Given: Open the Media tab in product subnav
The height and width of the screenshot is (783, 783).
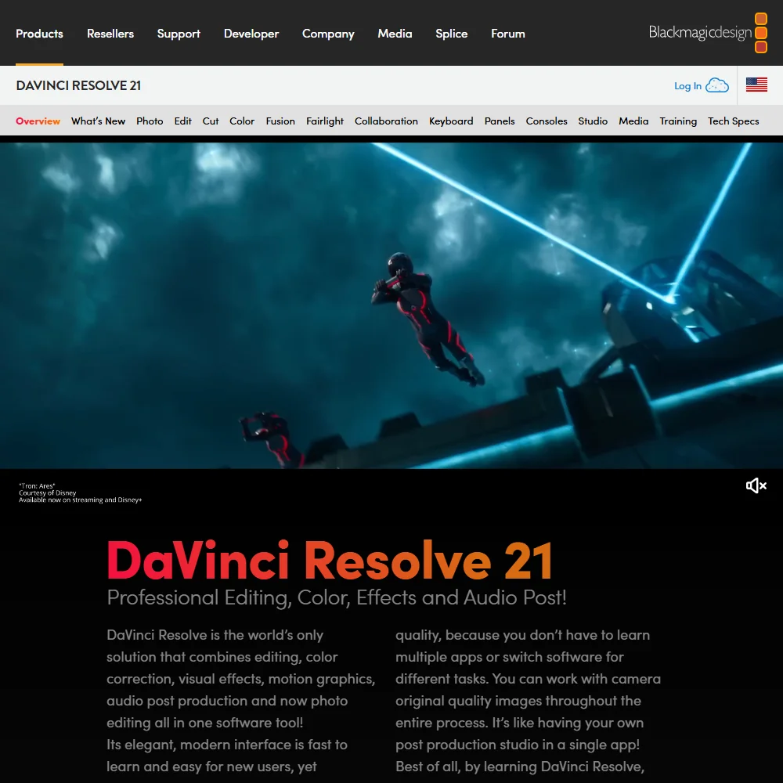Looking at the screenshot, I should pyautogui.click(x=633, y=121).
